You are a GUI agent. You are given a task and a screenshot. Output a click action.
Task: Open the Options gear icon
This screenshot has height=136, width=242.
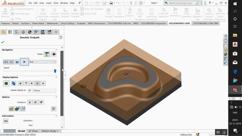click(x=141, y=3)
